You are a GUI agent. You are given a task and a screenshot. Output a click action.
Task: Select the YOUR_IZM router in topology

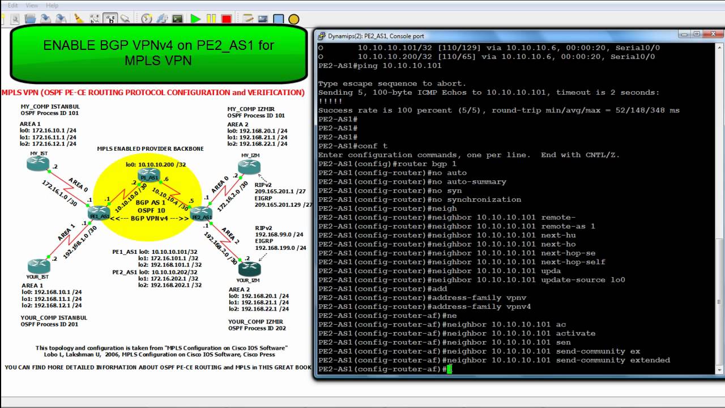tap(249, 268)
